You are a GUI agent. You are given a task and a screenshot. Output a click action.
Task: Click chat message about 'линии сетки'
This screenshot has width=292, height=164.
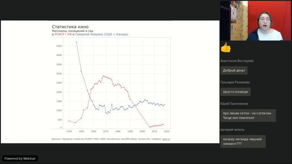point(248,115)
